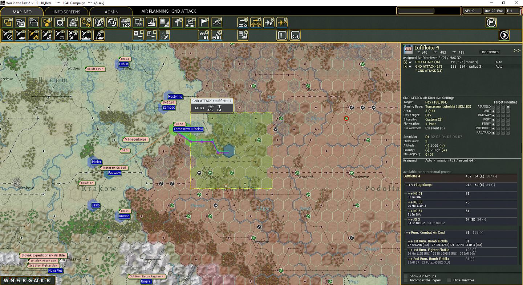
Task: Click the Tomaszow Lubelski airbase map label
Action: point(188,129)
